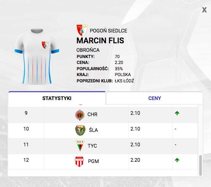Click the Marcin Flis player name

coord(100,41)
